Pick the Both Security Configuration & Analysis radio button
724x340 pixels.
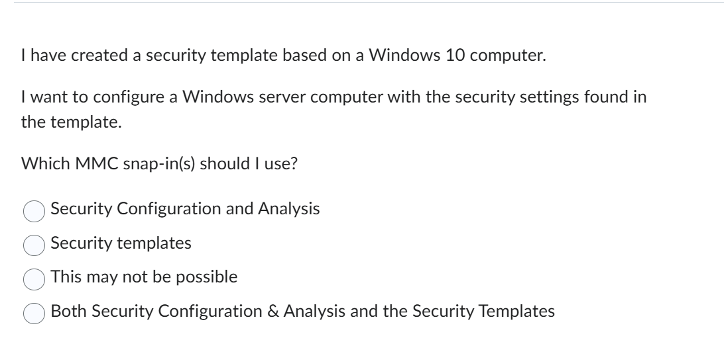(34, 314)
